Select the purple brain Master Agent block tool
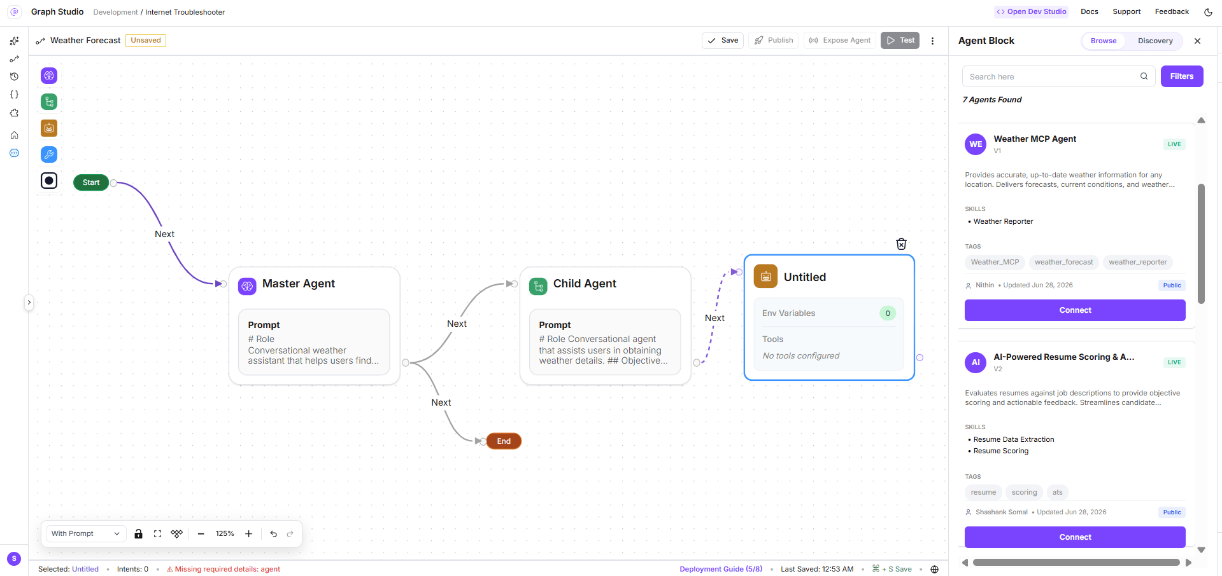This screenshot has width=1222, height=576. [x=49, y=76]
